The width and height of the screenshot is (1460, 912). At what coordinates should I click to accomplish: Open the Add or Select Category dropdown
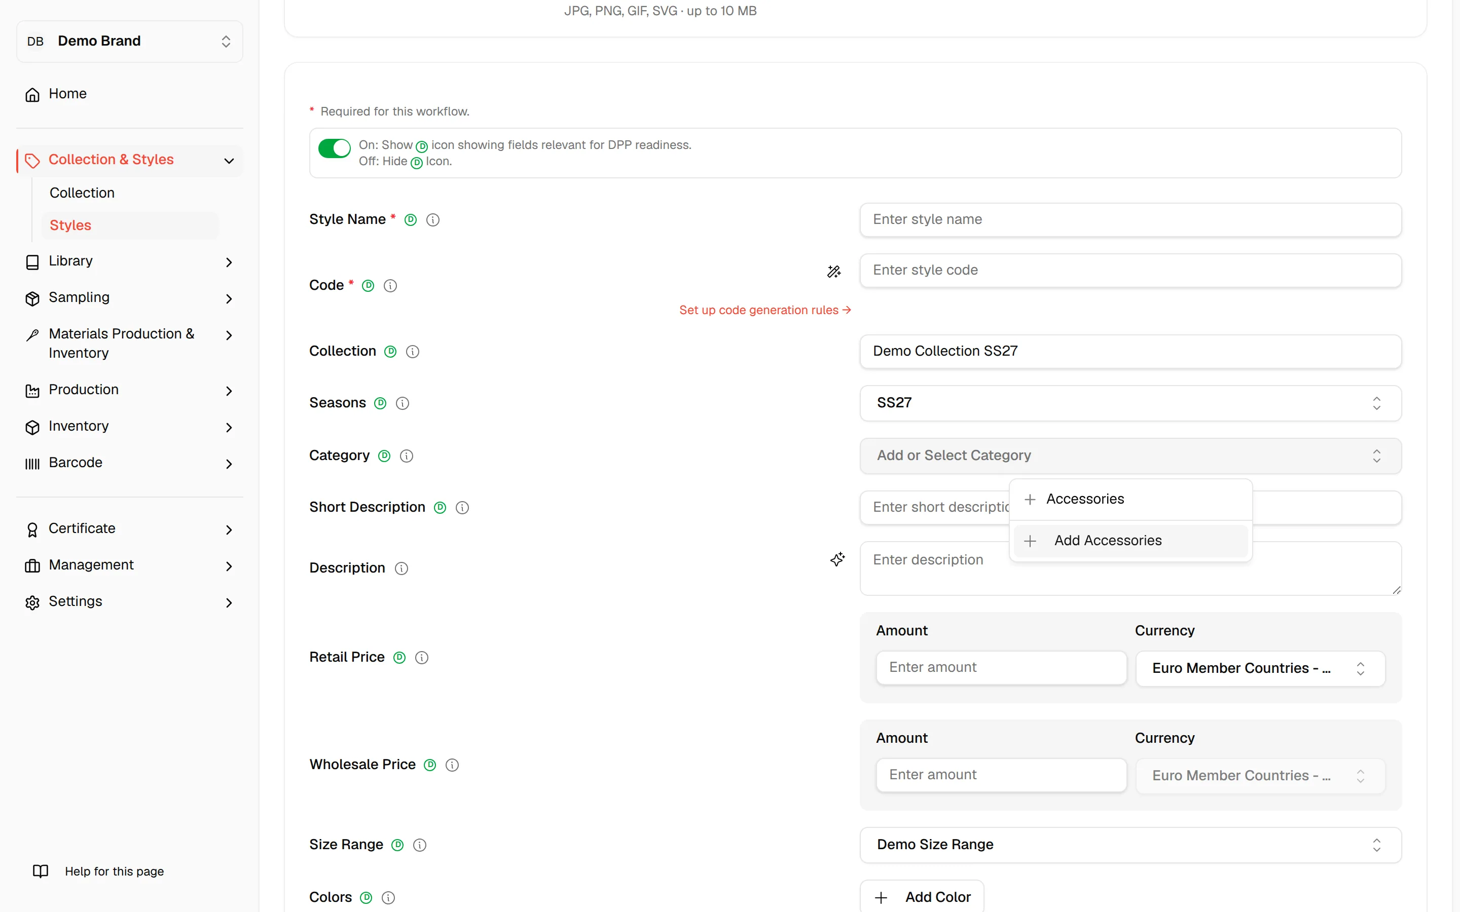[x=1130, y=455]
